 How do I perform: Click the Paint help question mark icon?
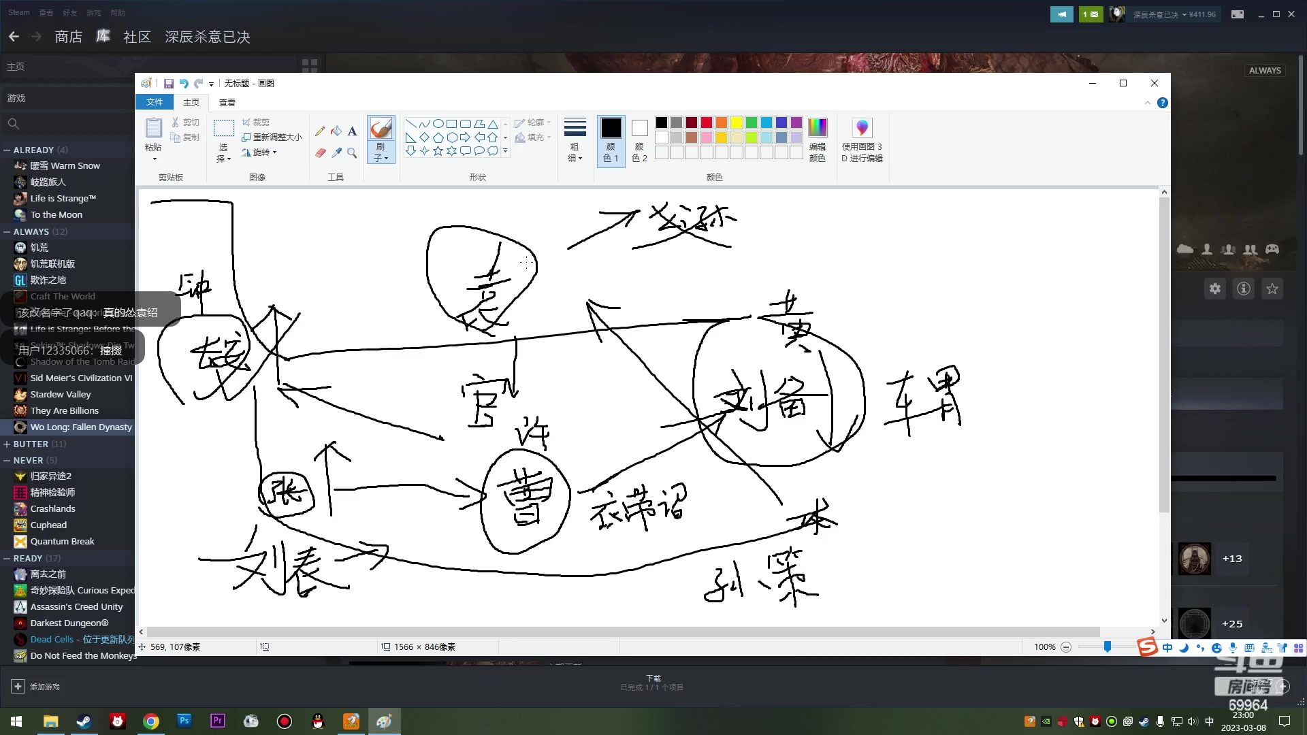click(1163, 103)
